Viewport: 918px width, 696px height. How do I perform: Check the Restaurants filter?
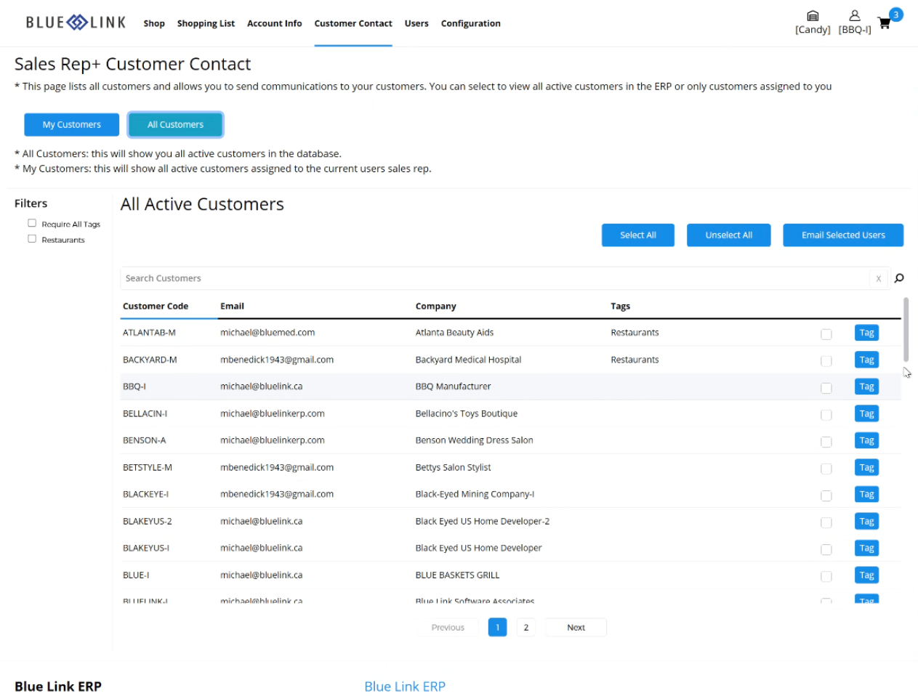pos(32,238)
